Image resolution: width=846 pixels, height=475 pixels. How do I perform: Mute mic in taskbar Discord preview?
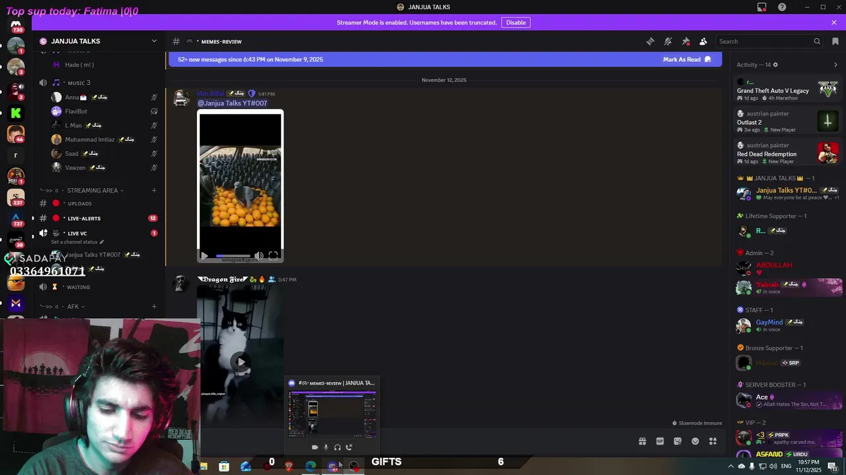[326, 447]
